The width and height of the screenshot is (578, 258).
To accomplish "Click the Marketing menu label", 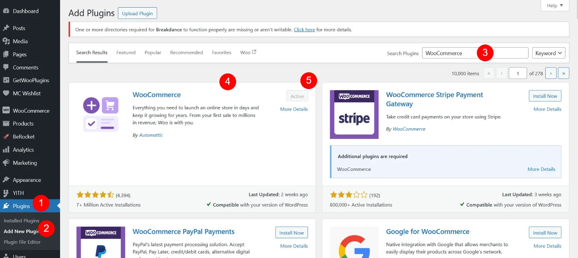I will [25, 163].
